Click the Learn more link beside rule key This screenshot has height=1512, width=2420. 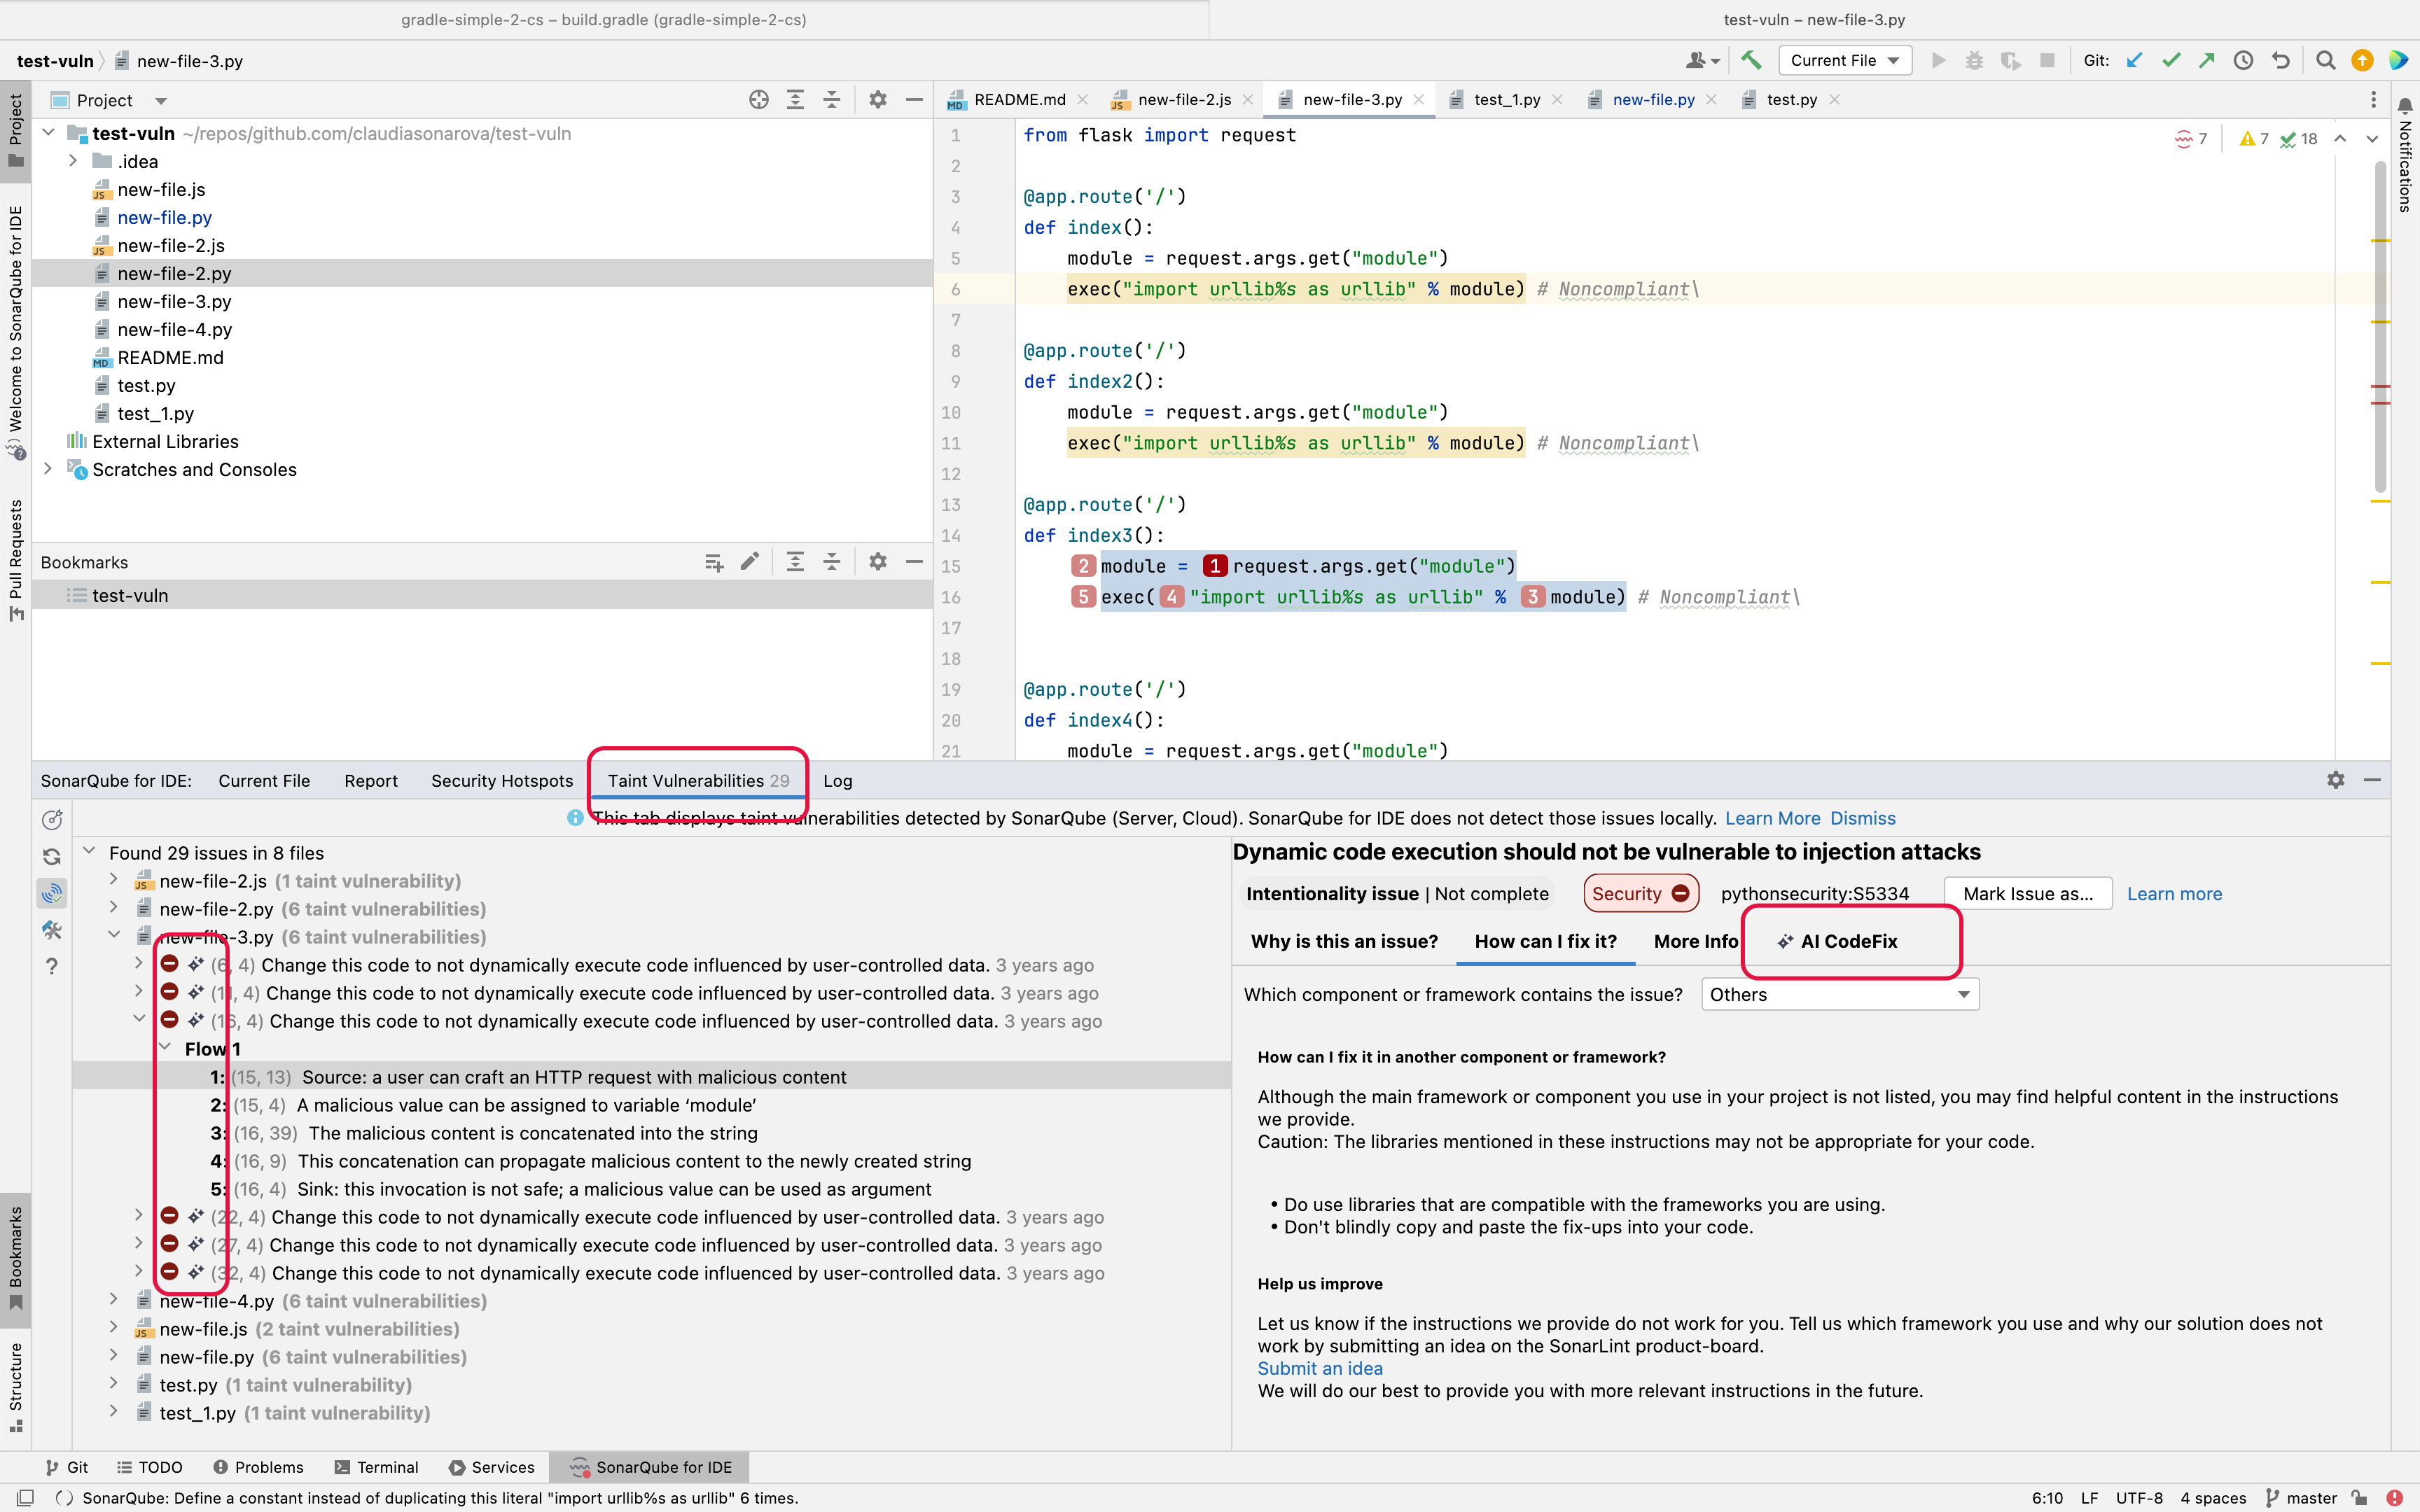tap(2174, 894)
